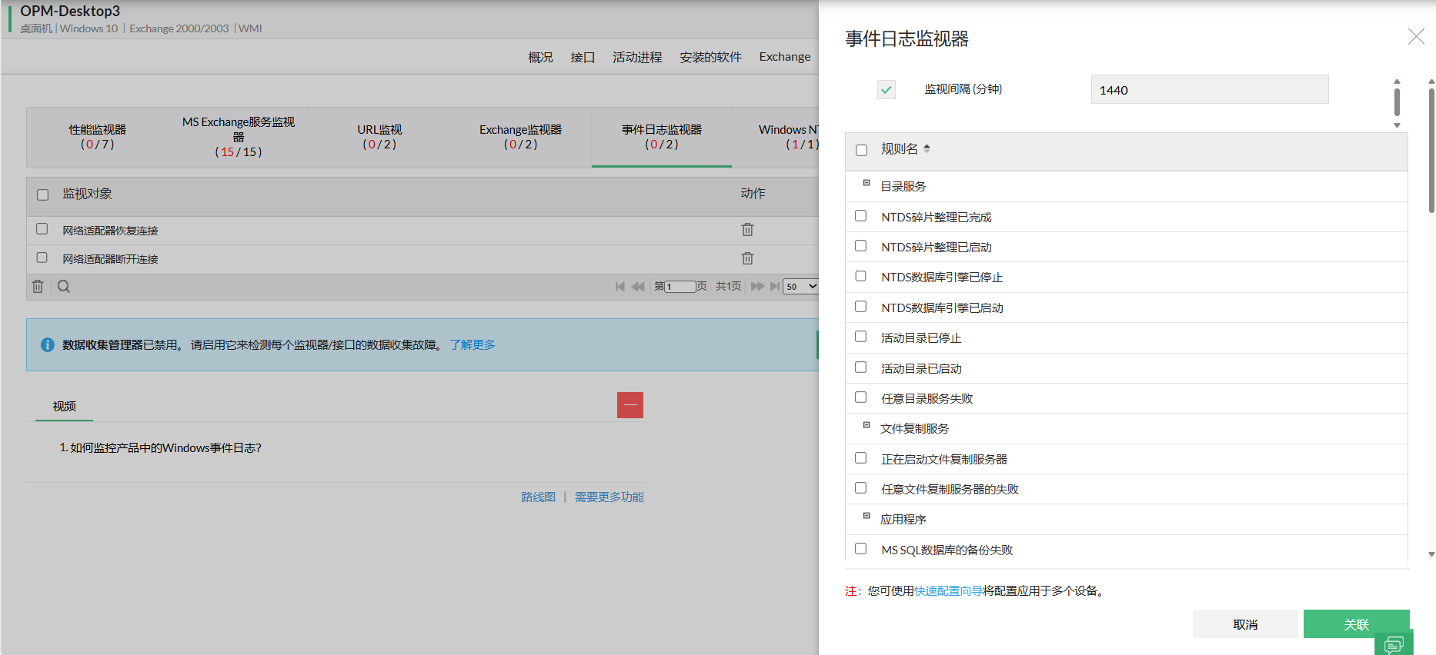Open the 快速配置向导 link
Screen dimensions: 1436x655
pos(948,591)
